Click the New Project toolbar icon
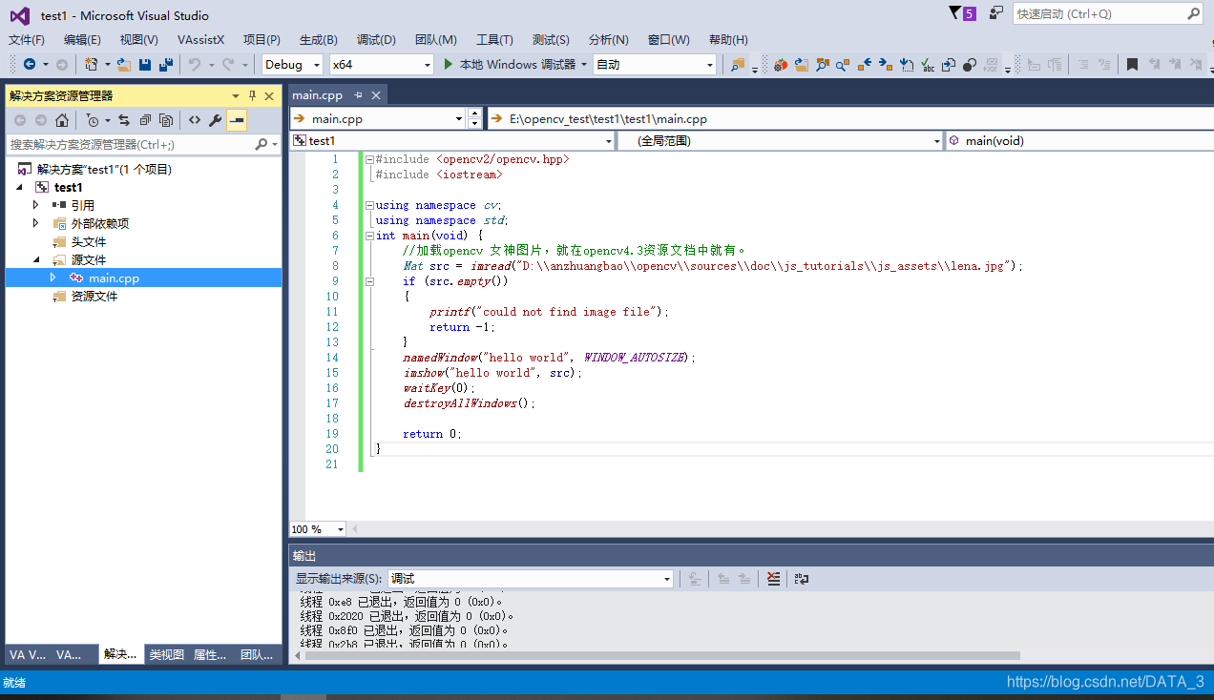The image size is (1214, 700). (x=91, y=64)
